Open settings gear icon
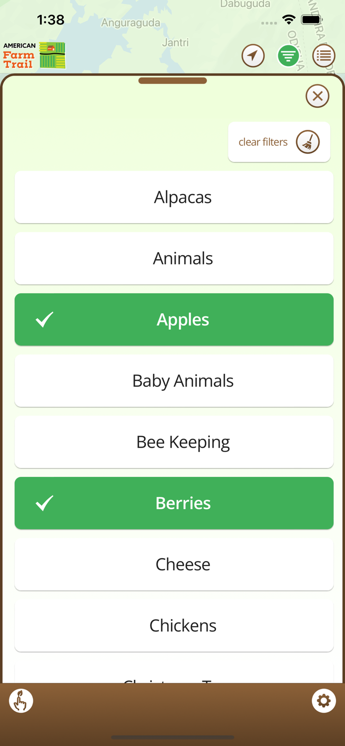The width and height of the screenshot is (345, 746). (324, 701)
